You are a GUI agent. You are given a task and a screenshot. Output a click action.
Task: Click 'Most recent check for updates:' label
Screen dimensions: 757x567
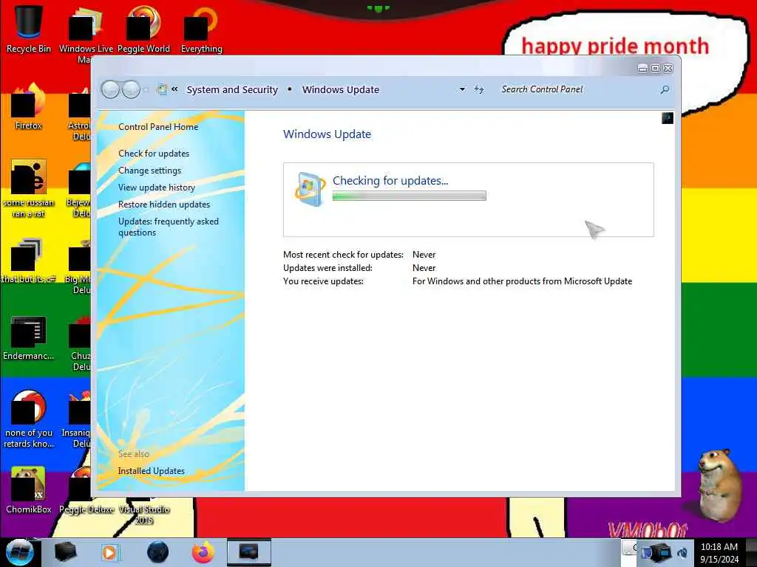[x=343, y=255]
